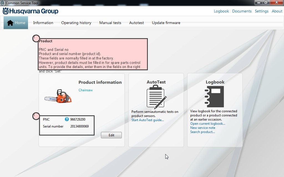Restore down the application window
This screenshot has width=284, height=177.
(x=266, y=2)
